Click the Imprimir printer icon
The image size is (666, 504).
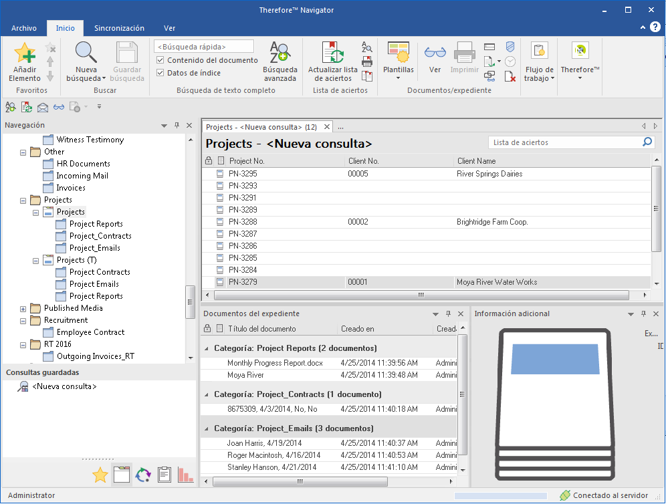coord(464,53)
